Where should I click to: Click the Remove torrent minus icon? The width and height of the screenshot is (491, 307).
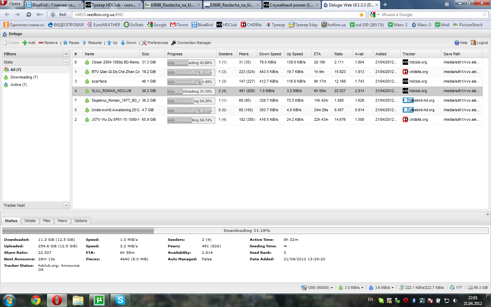(x=41, y=43)
